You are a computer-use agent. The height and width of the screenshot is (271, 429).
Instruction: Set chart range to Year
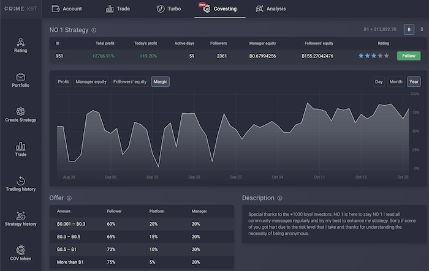(414, 82)
